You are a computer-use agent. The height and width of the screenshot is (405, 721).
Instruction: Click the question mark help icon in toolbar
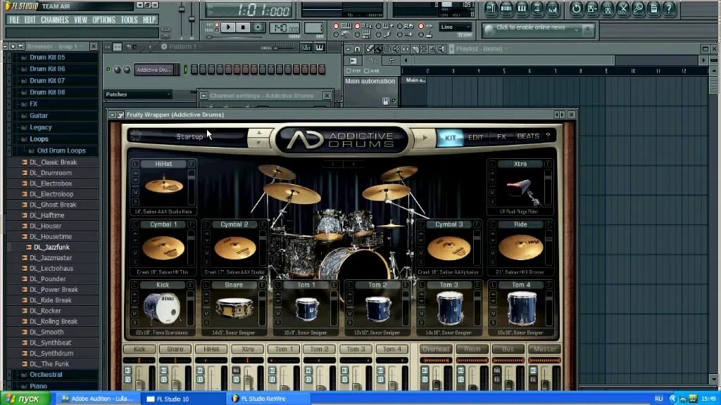pos(670,8)
